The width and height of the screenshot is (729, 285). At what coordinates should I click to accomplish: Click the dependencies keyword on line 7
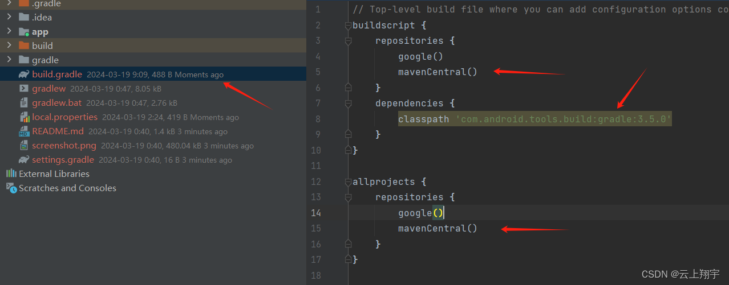pos(409,103)
